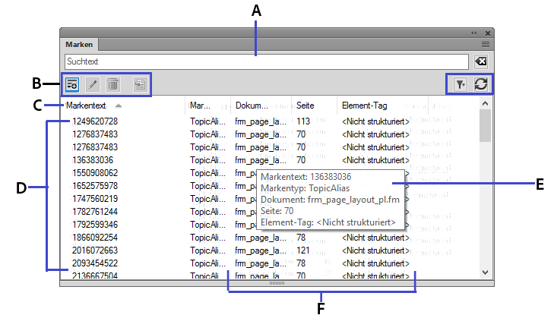Close the Marken panel
Image resolution: width=554 pixels, height=315 pixels.
(488, 33)
